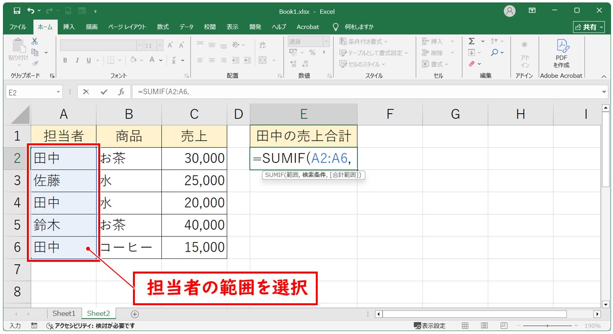The width and height of the screenshot is (613, 334).
Task: Click the Create PDF Acrobat icon
Action: click(561, 53)
